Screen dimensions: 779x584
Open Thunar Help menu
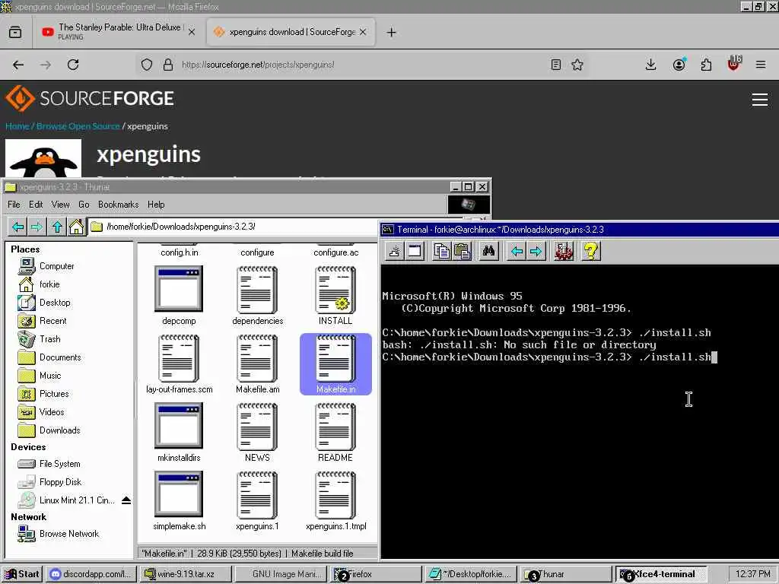pyautogui.click(x=156, y=205)
